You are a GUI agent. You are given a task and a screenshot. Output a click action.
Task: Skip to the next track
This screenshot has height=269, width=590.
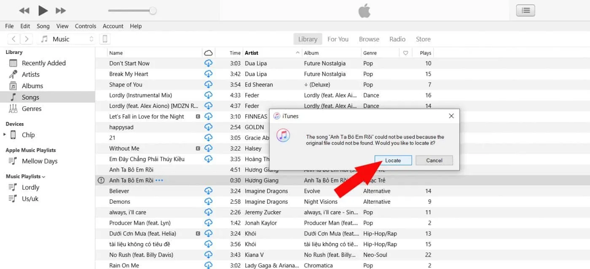point(61,11)
